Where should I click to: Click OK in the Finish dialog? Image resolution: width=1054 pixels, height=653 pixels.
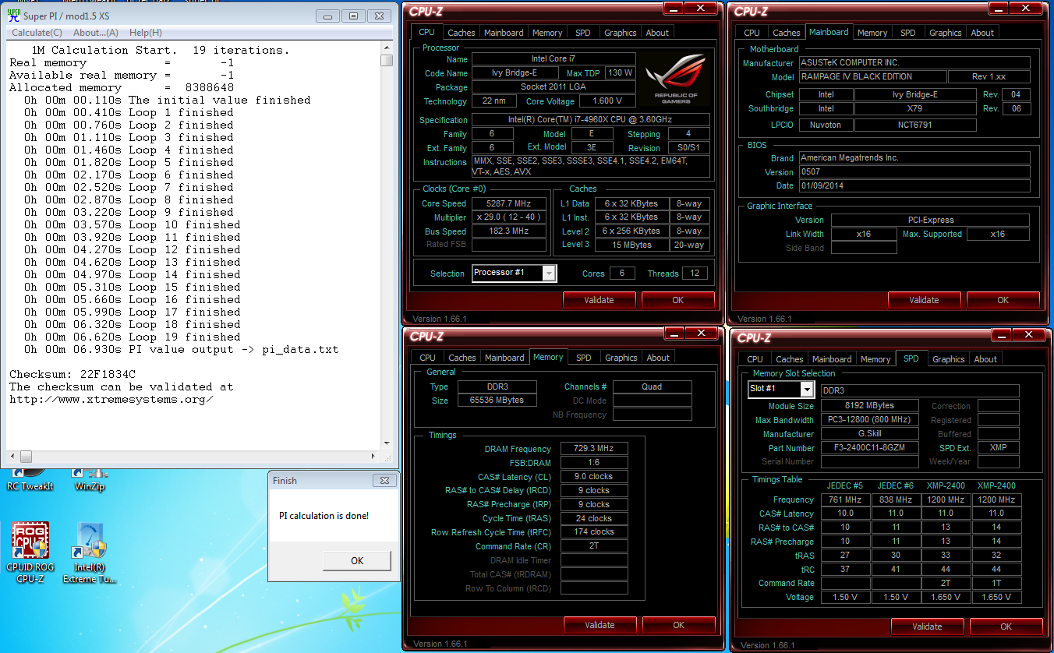click(x=357, y=560)
